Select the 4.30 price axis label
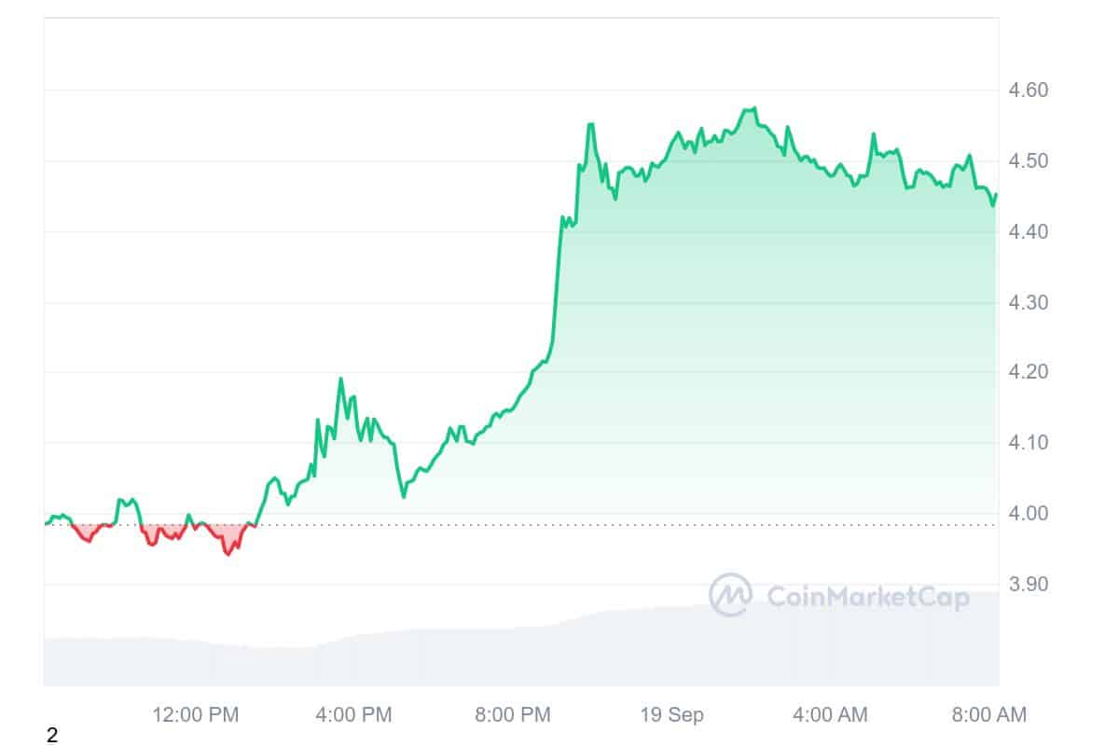 click(x=1029, y=303)
